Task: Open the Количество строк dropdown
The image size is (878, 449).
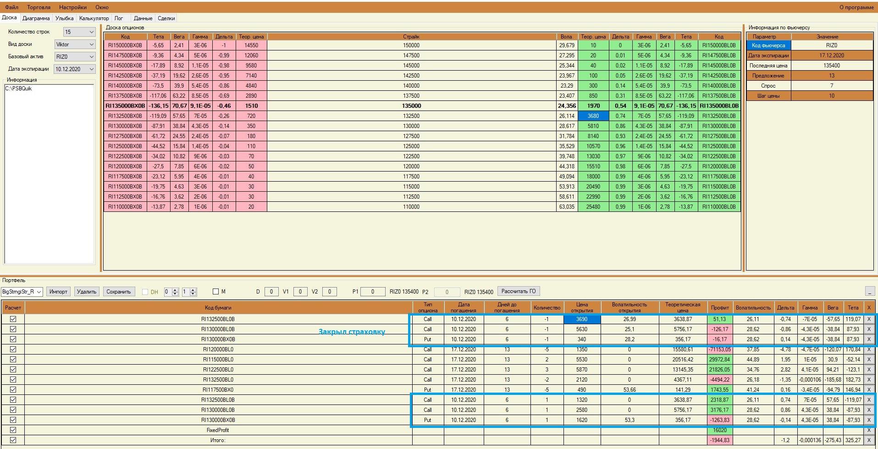Action: click(79, 32)
